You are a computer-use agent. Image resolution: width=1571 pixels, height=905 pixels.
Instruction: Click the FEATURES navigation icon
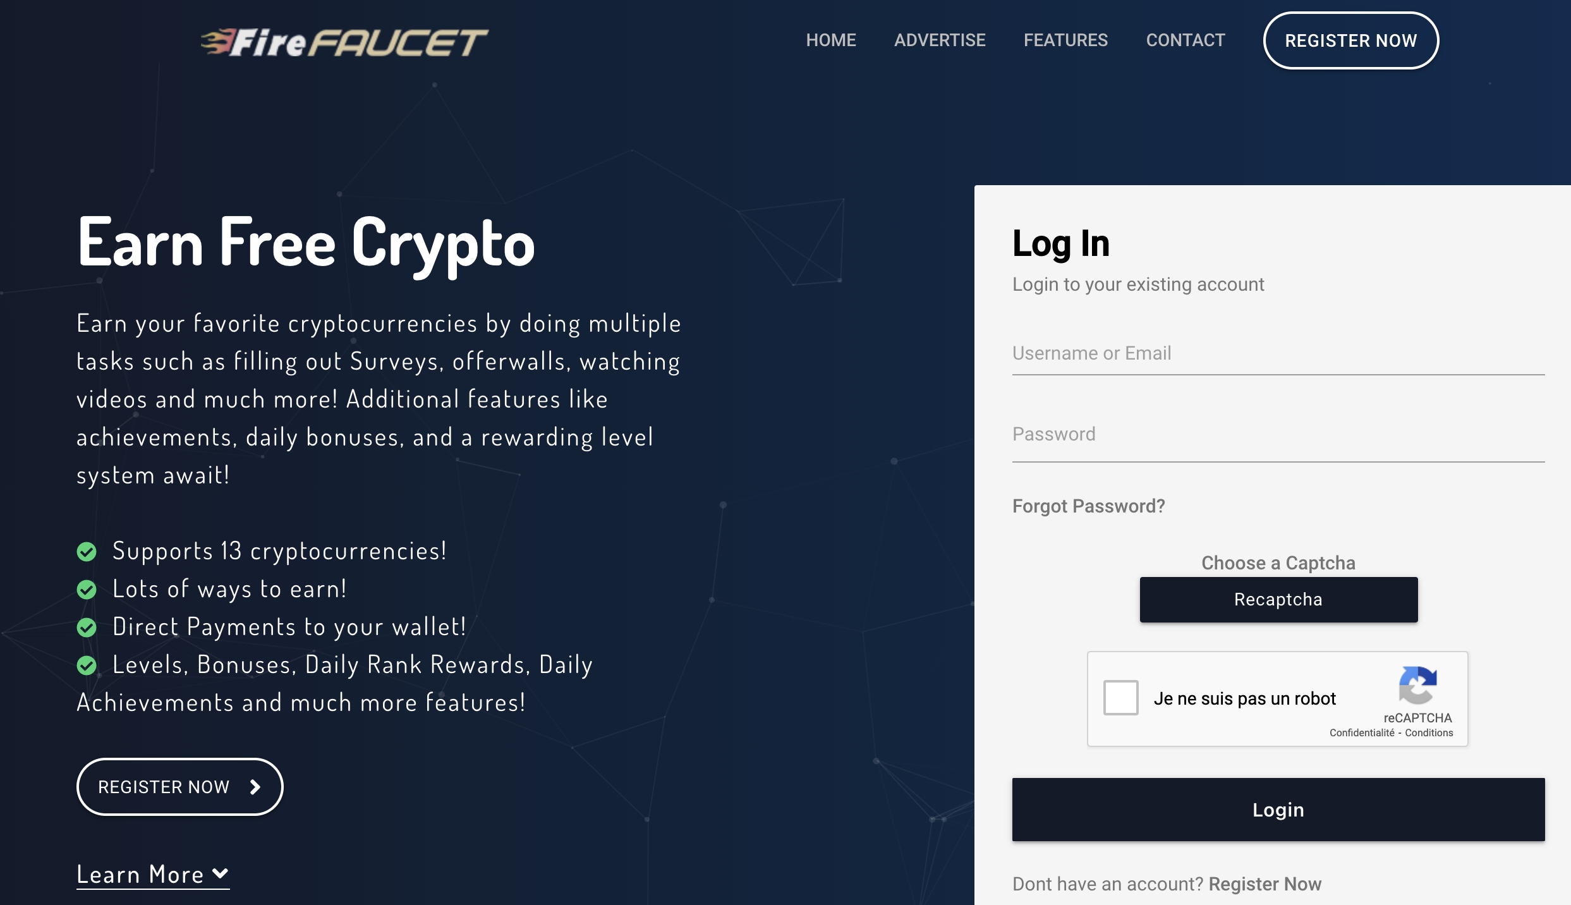pyautogui.click(x=1066, y=40)
